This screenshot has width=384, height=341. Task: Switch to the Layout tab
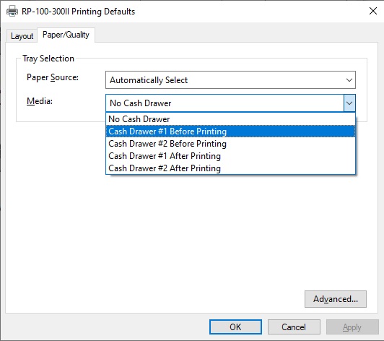pos(22,36)
